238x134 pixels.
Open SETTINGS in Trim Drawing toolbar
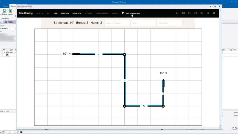click(x=88, y=13)
